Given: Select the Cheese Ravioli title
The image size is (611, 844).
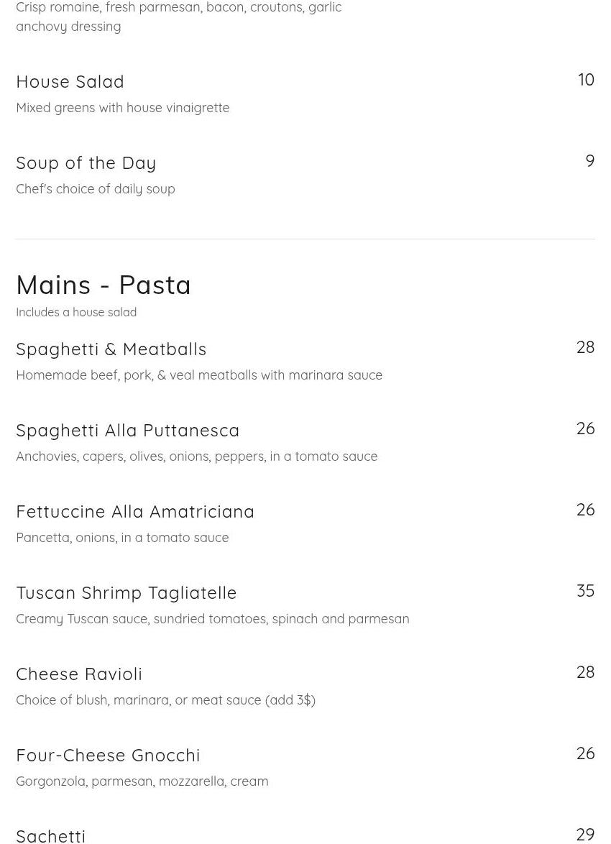Looking at the screenshot, I should click(79, 674).
